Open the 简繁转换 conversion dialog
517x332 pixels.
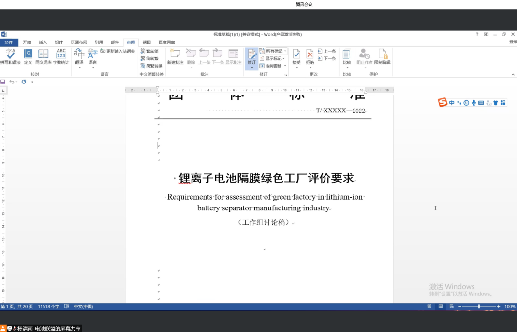click(x=151, y=66)
